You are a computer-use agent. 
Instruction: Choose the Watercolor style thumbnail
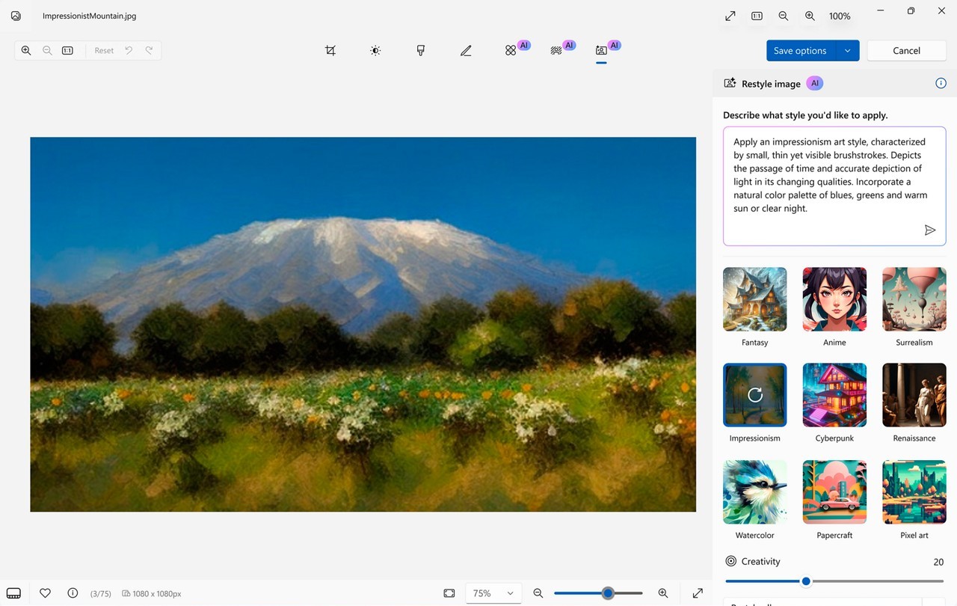tap(754, 492)
